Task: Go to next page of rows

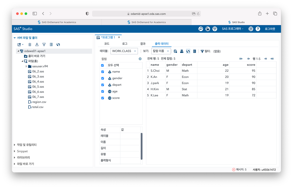Action: 266,59
